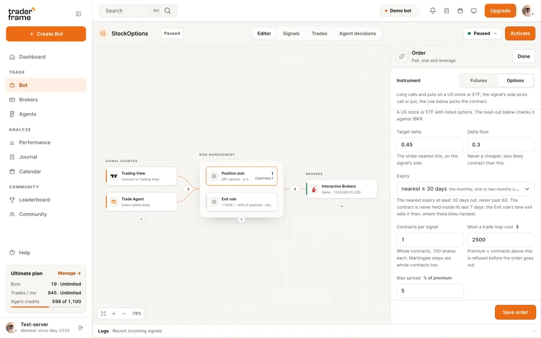Screen dimensions: 541x338
Task: Open the Demo bot selector
Action: click(398, 11)
